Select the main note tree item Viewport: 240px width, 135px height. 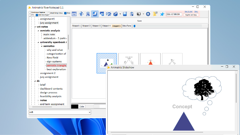coord(49,34)
